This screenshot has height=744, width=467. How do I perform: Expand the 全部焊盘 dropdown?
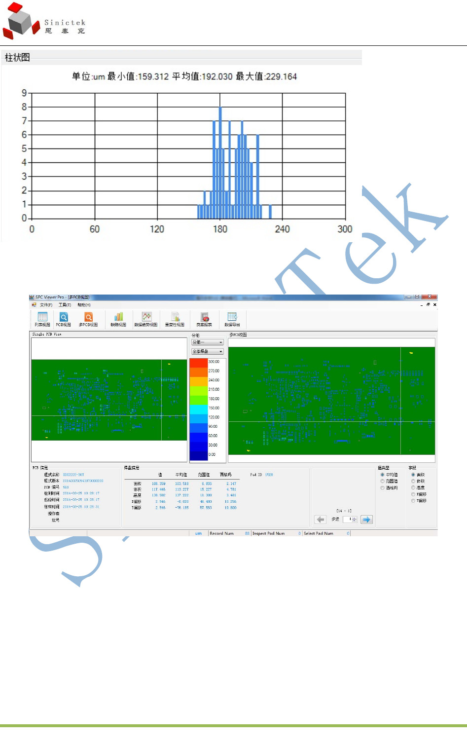(x=208, y=352)
